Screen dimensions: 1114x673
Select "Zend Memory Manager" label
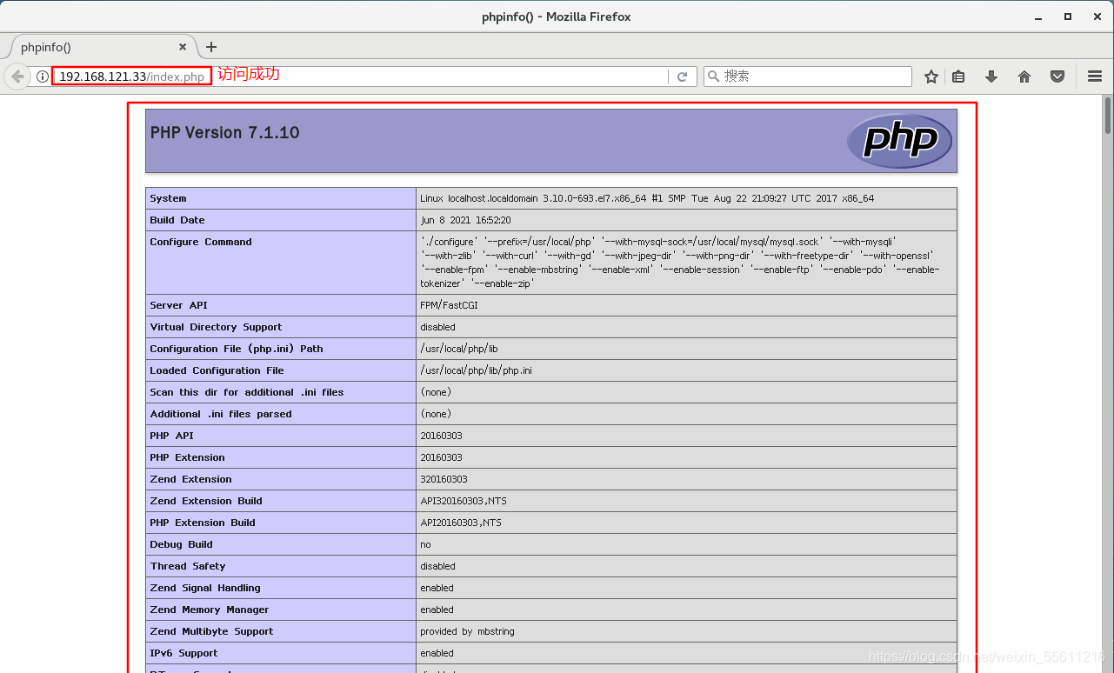tap(210, 610)
